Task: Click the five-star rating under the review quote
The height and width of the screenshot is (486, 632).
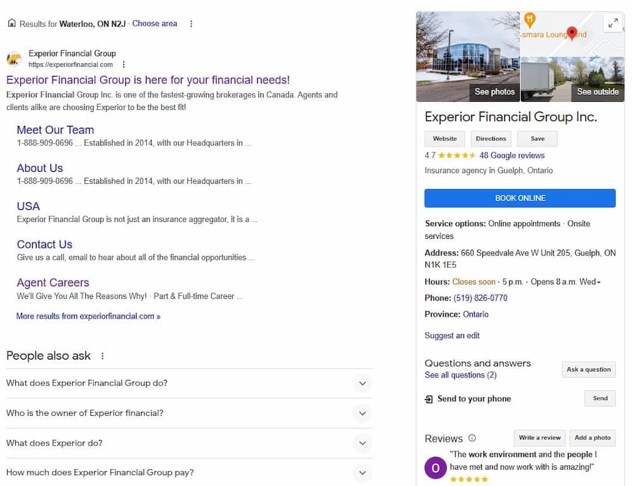Action: (x=469, y=479)
